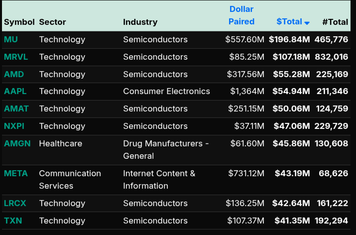Click the $Total sort arrow icon

coord(307,23)
